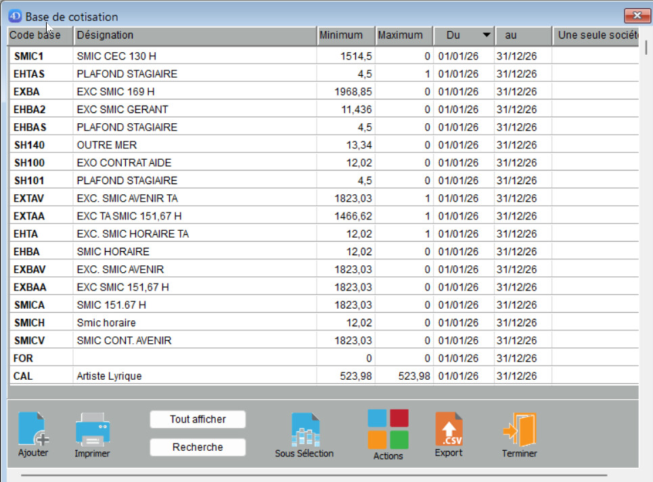Image resolution: width=653 pixels, height=482 pixels.
Task: Click the Terminer exit door icon
Action: (519, 429)
